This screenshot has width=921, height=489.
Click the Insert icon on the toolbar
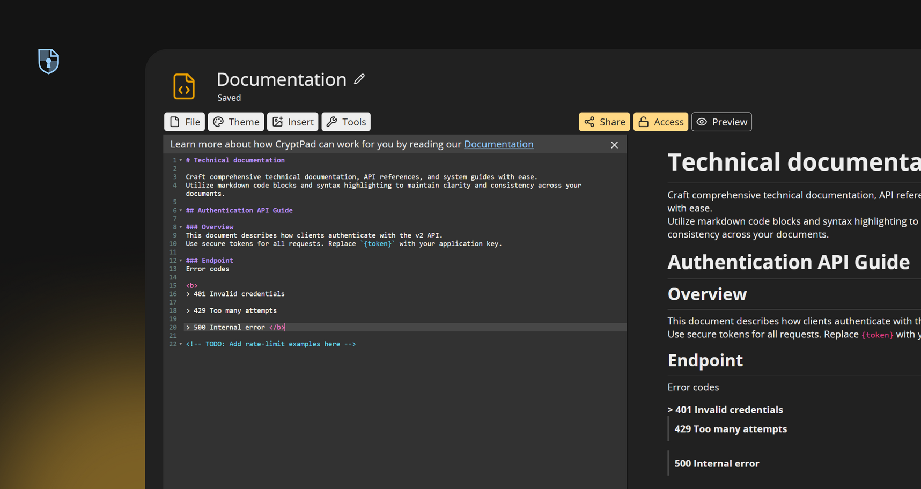tap(278, 122)
